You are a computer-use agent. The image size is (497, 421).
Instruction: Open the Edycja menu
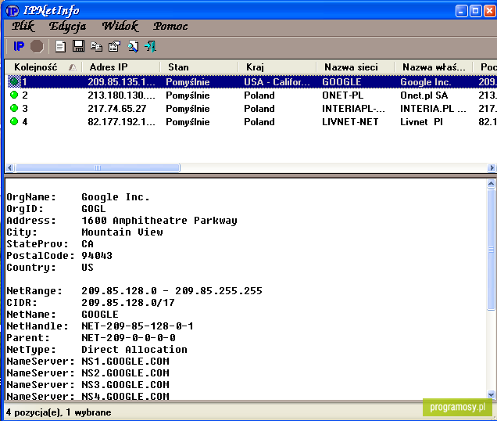pos(67,27)
